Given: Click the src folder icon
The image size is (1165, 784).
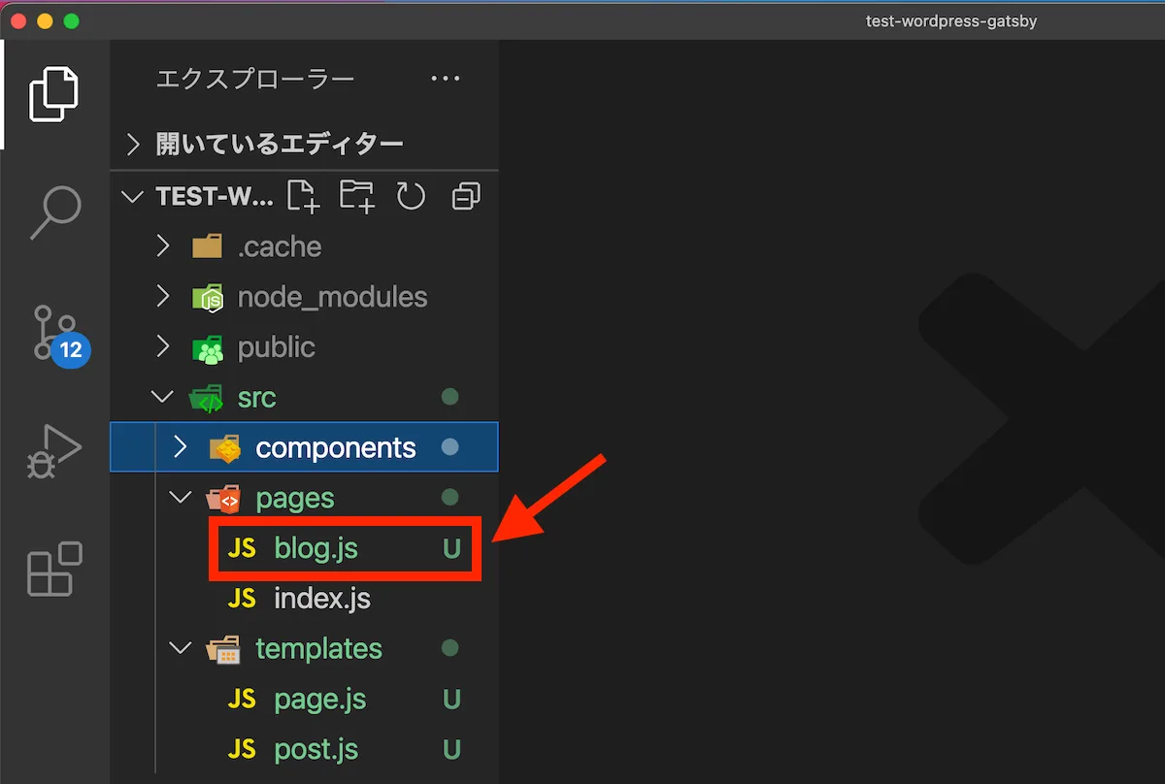Looking at the screenshot, I should click(x=206, y=398).
